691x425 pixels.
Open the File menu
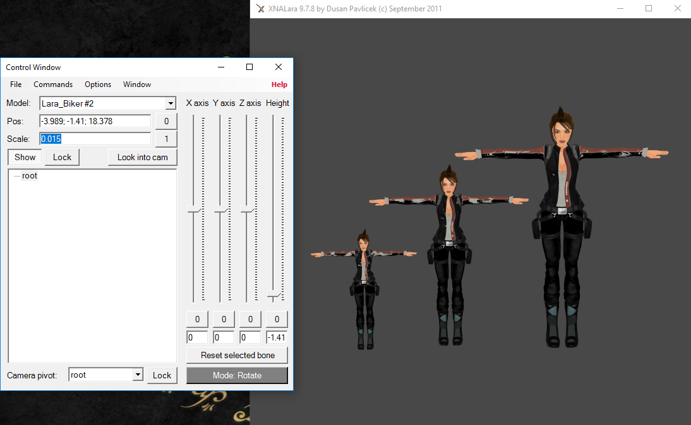[x=15, y=84]
